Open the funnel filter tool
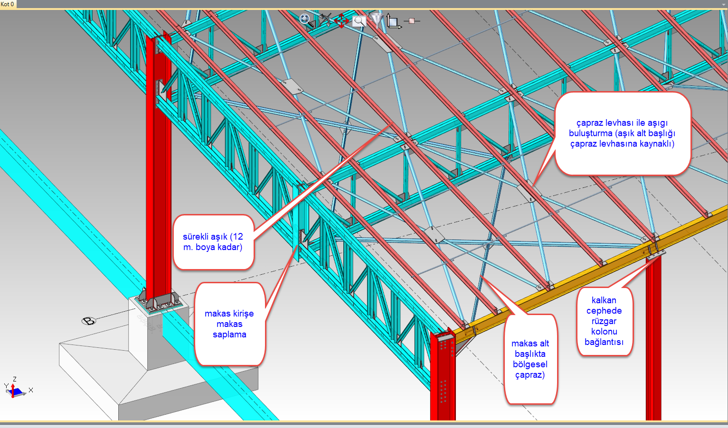728x428 pixels. pyautogui.click(x=377, y=20)
